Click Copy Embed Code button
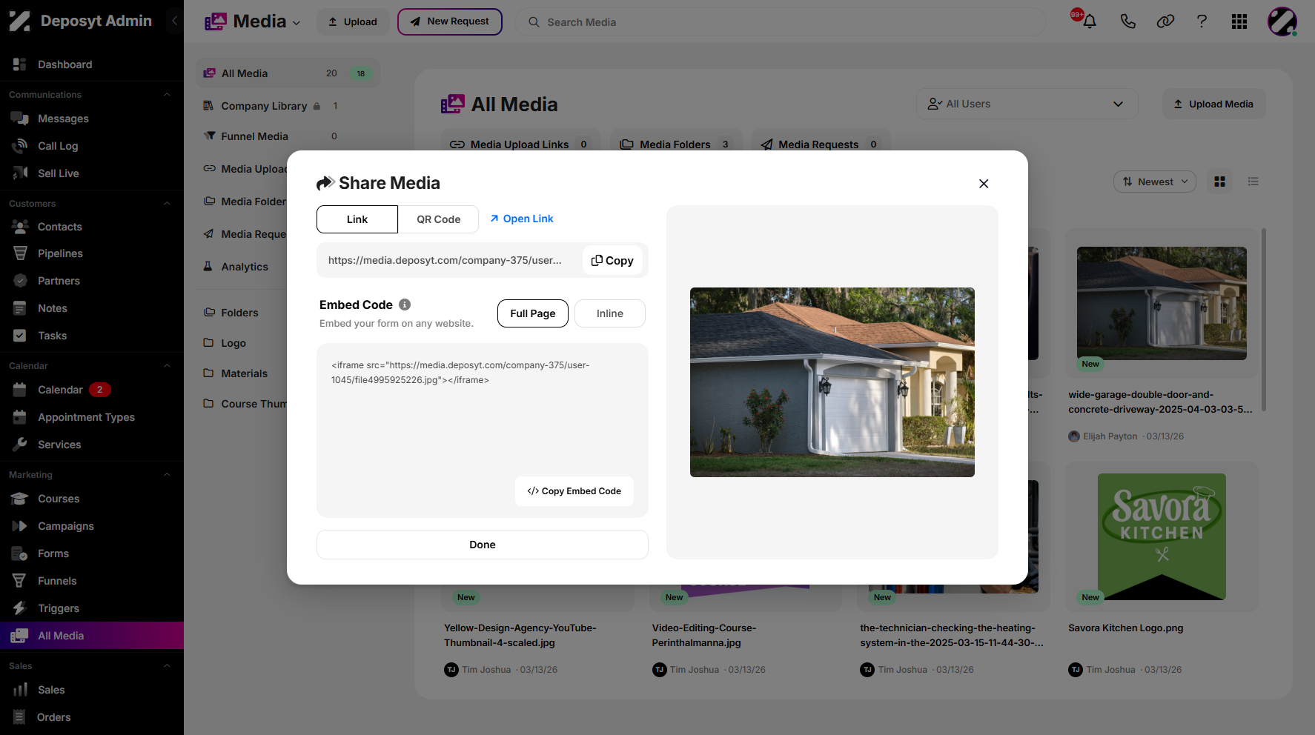The height and width of the screenshot is (735, 1315). coord(574,491)
